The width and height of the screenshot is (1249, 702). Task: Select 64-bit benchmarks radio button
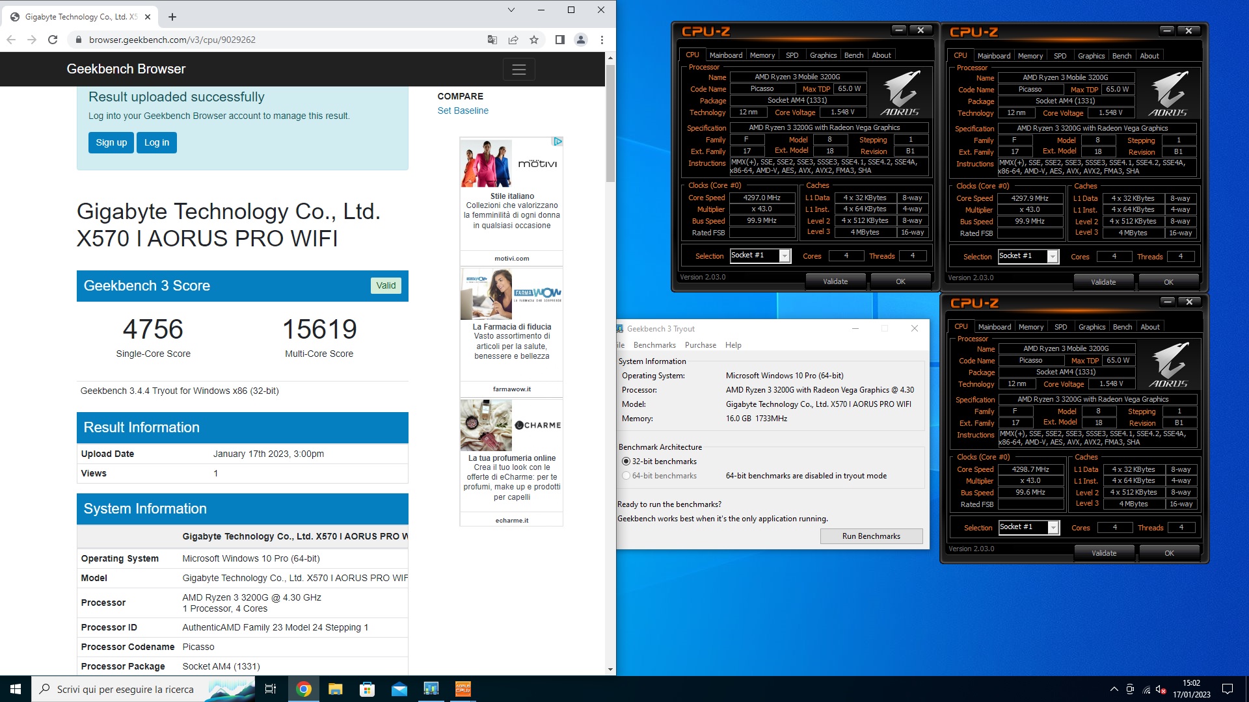point(626,476)
